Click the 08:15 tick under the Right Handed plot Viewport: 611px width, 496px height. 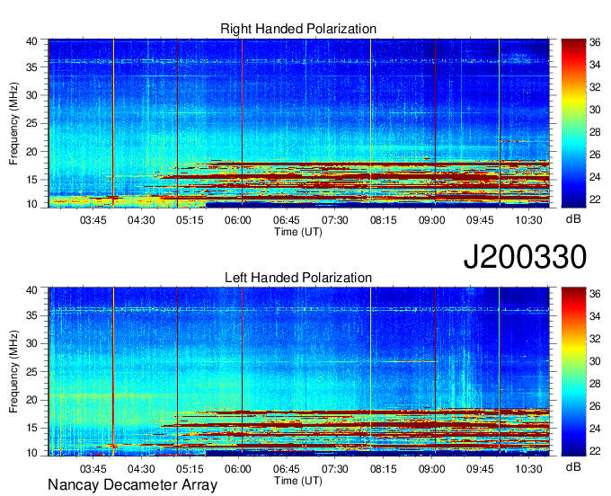384,220
